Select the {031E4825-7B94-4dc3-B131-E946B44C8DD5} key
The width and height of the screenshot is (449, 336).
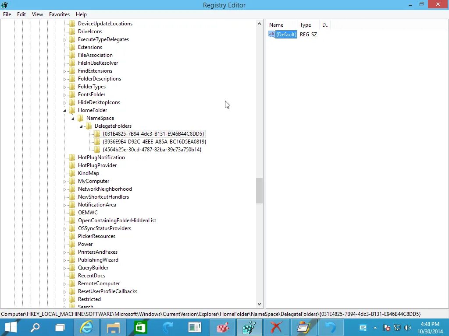tap(153, 134)
